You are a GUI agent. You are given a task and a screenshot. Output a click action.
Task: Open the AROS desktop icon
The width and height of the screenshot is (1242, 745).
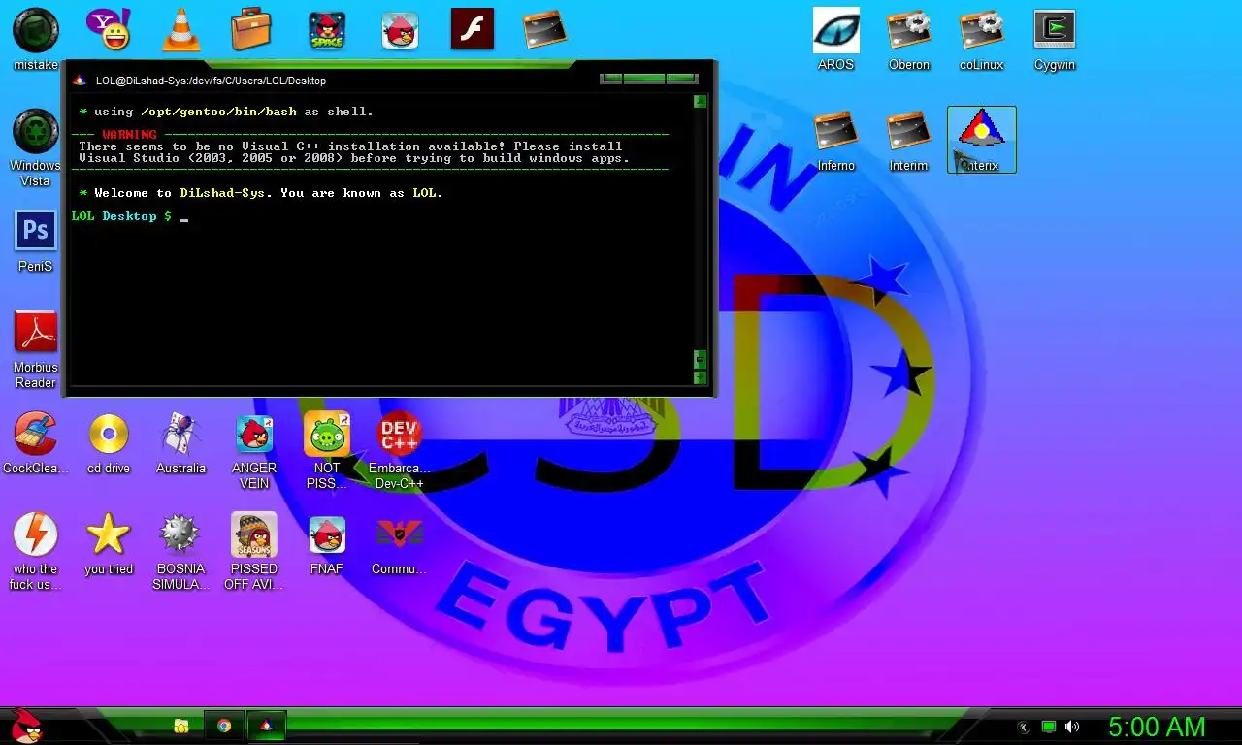pos(836,39)
